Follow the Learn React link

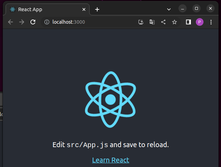[x=110, y=160]
